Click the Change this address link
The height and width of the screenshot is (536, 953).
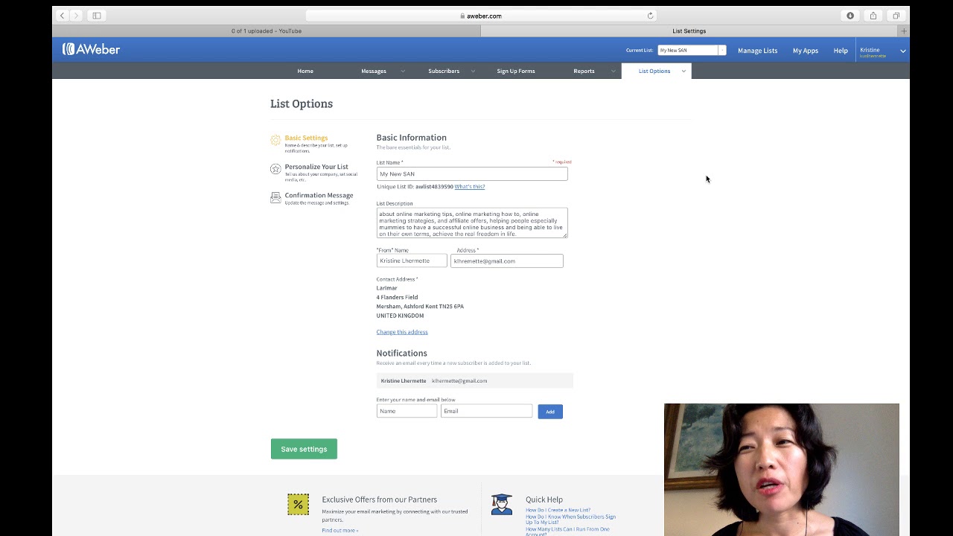click(x=402, y=332)
